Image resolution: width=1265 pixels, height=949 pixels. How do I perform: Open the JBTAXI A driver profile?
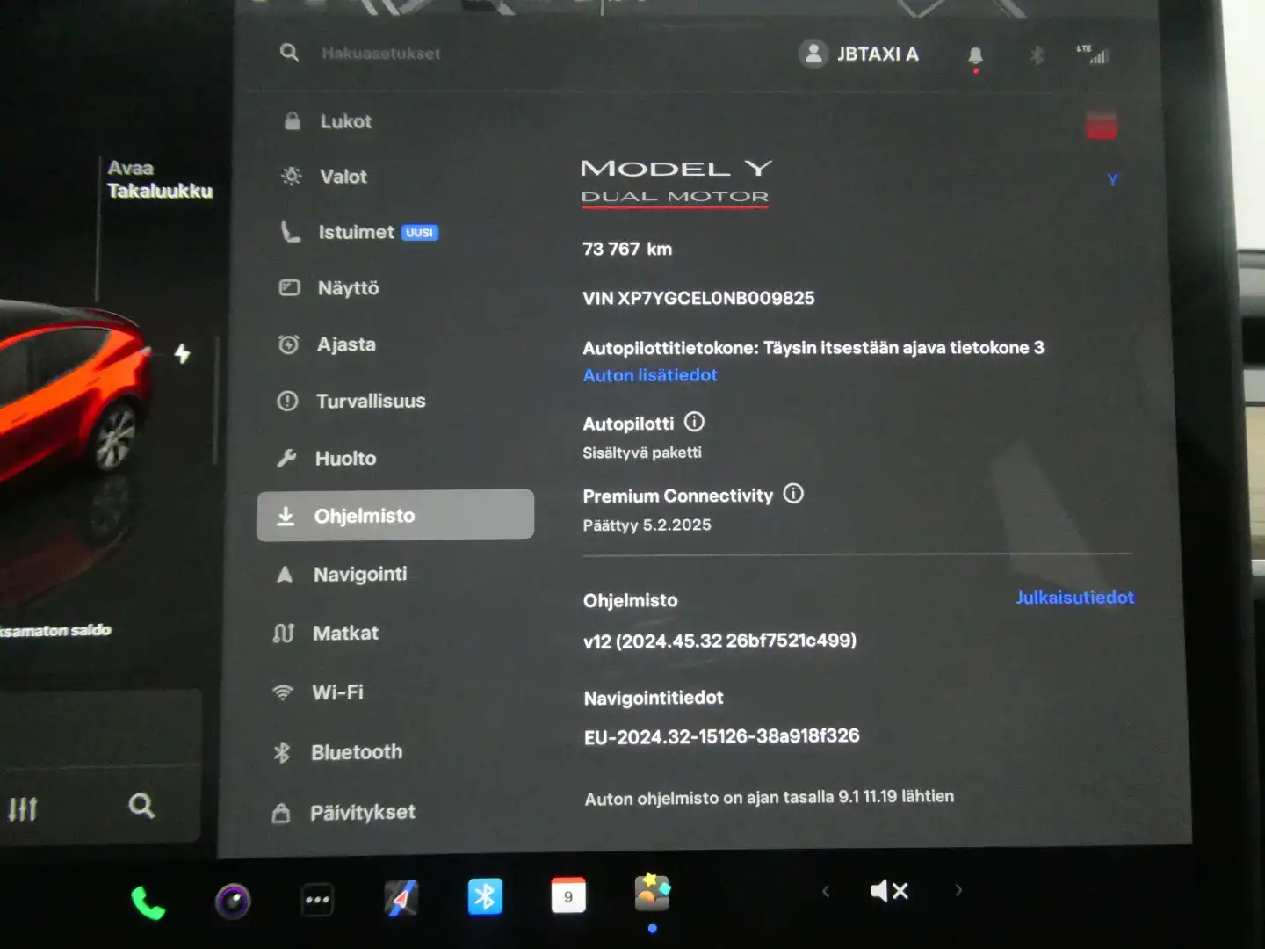[x=859, y=54]
